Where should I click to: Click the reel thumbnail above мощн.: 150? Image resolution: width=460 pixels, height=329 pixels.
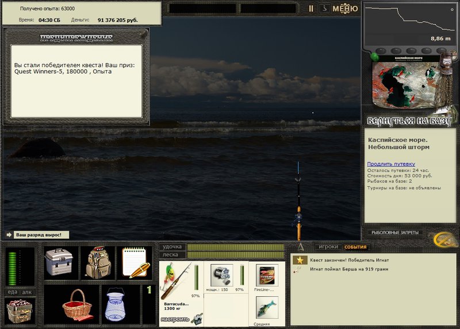click(222, 275)
